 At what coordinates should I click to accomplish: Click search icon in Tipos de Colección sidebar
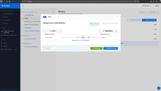(18, 11)
